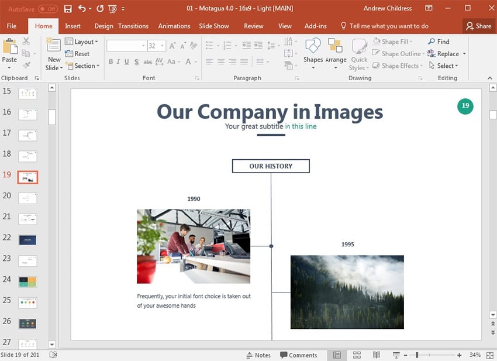
Task: Toggle Strikethrough formatting
Action: coord(148,61)
